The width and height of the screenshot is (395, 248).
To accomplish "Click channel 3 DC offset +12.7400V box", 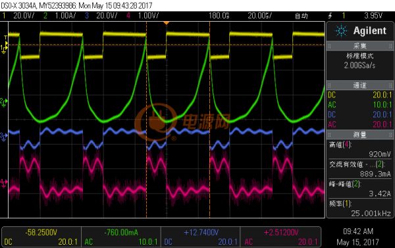I will tap(201, 237).
